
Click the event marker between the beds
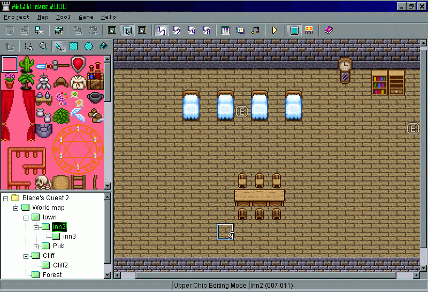(242, 112)
